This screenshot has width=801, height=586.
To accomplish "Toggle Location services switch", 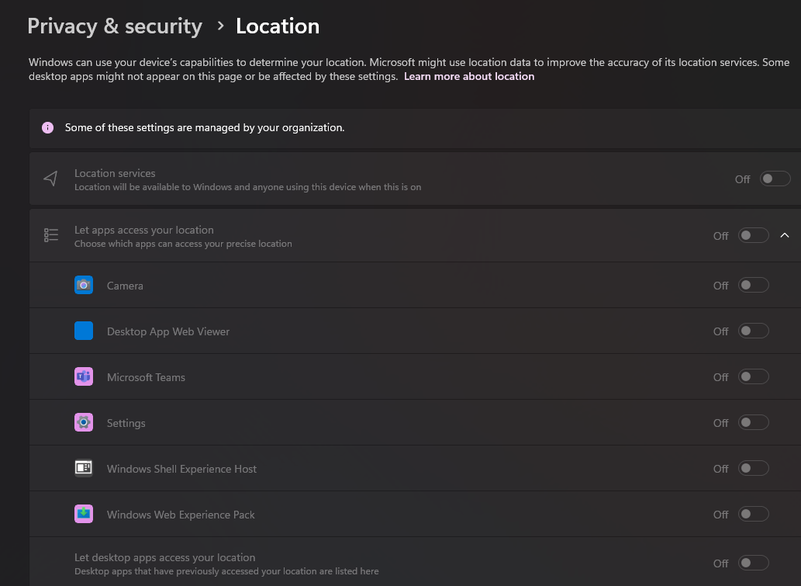I will (775, 179).
